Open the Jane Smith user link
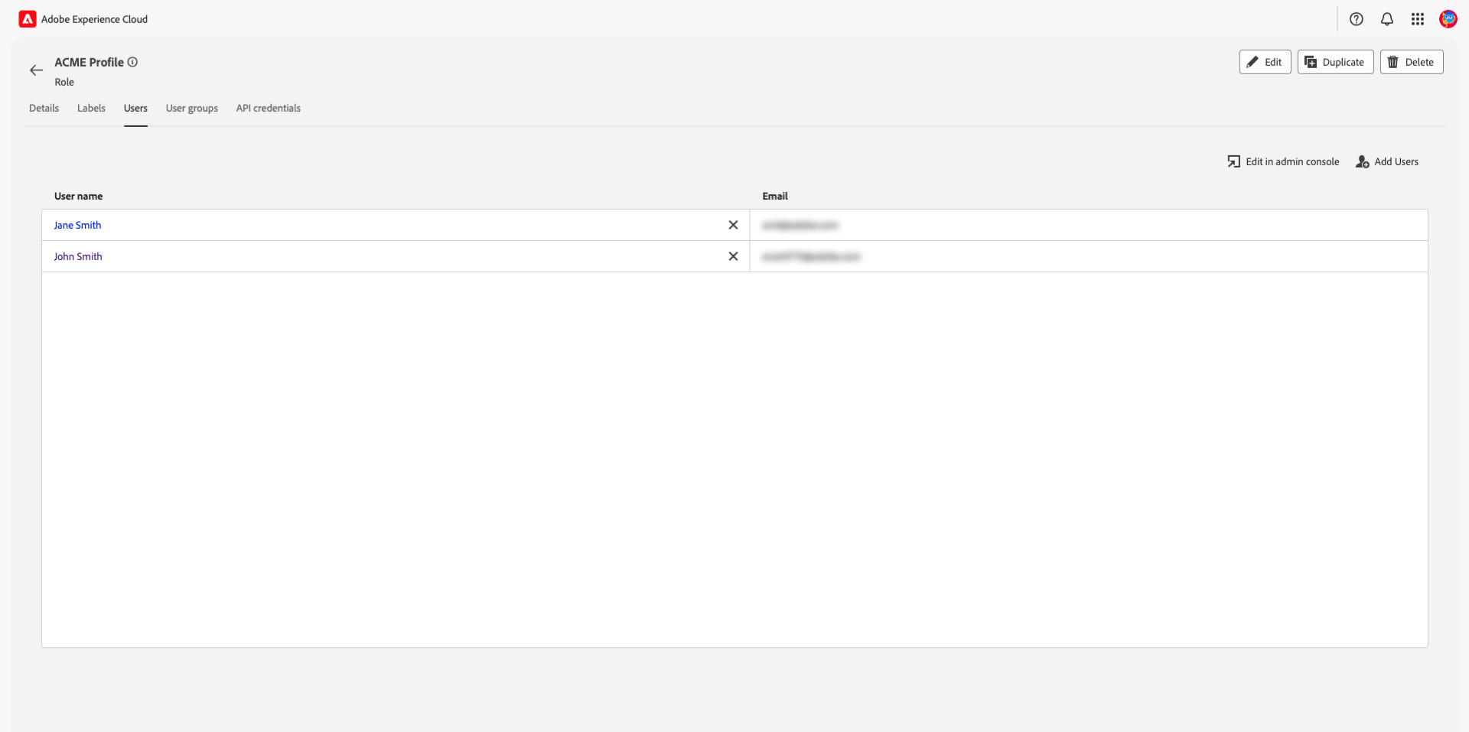The height and width of the screenshot is (732, 1469). pos(77,225)
